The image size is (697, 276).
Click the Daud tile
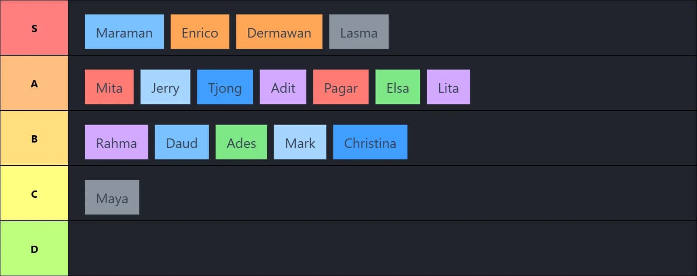coord(182,142)
